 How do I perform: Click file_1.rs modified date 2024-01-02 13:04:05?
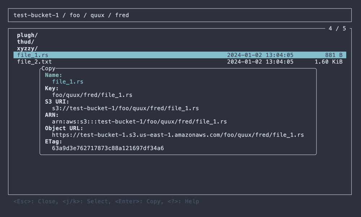[260, 55]
